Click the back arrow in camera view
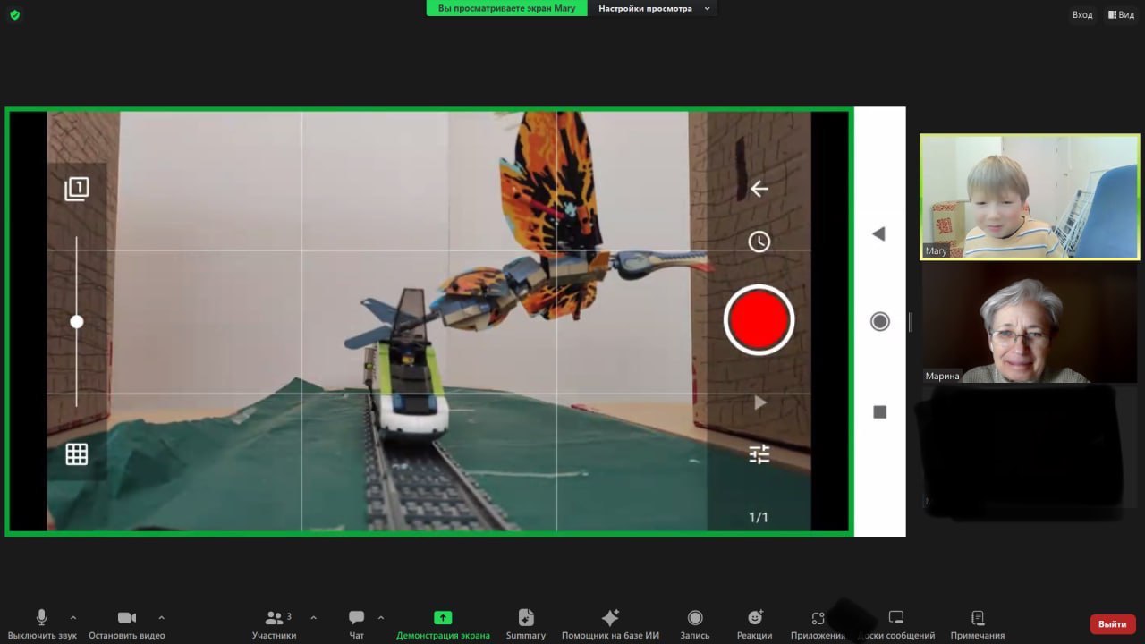Viewport: 1145px width, 644px height. pyautogui.click(x=759, y=189)
